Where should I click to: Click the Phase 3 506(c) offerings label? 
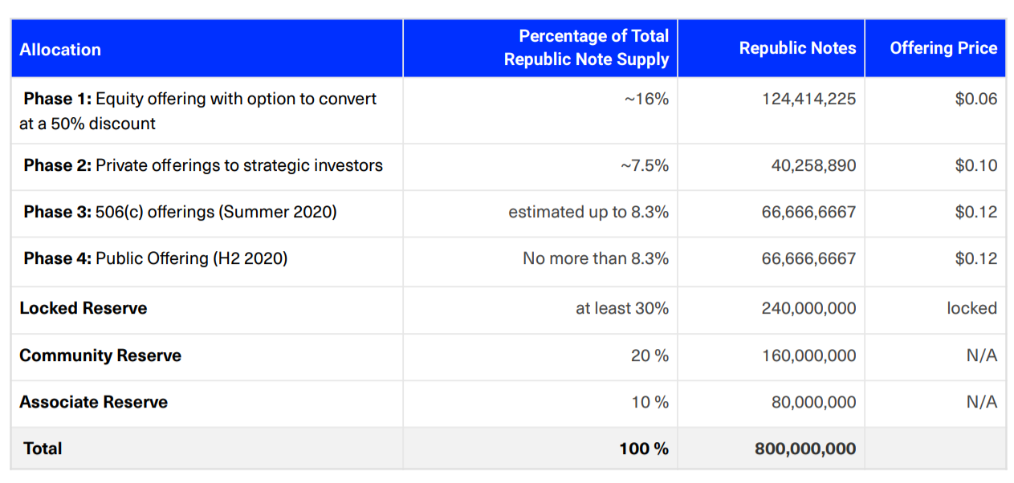coord(180,212)
